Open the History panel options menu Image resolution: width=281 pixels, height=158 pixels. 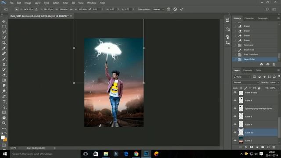point(278,18)
